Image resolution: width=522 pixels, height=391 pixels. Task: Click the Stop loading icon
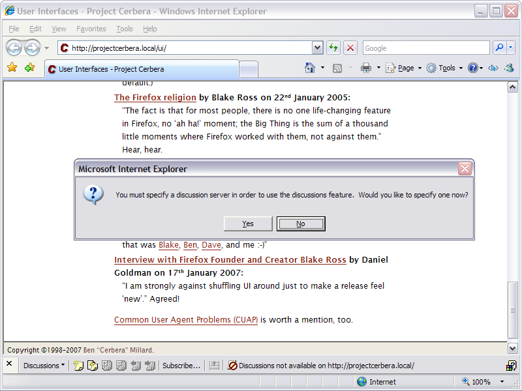pos(350,48)
